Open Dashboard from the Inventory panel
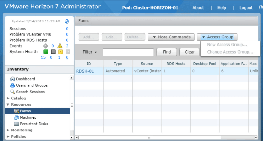The image size is (263, 141). [x=25, y=79]
